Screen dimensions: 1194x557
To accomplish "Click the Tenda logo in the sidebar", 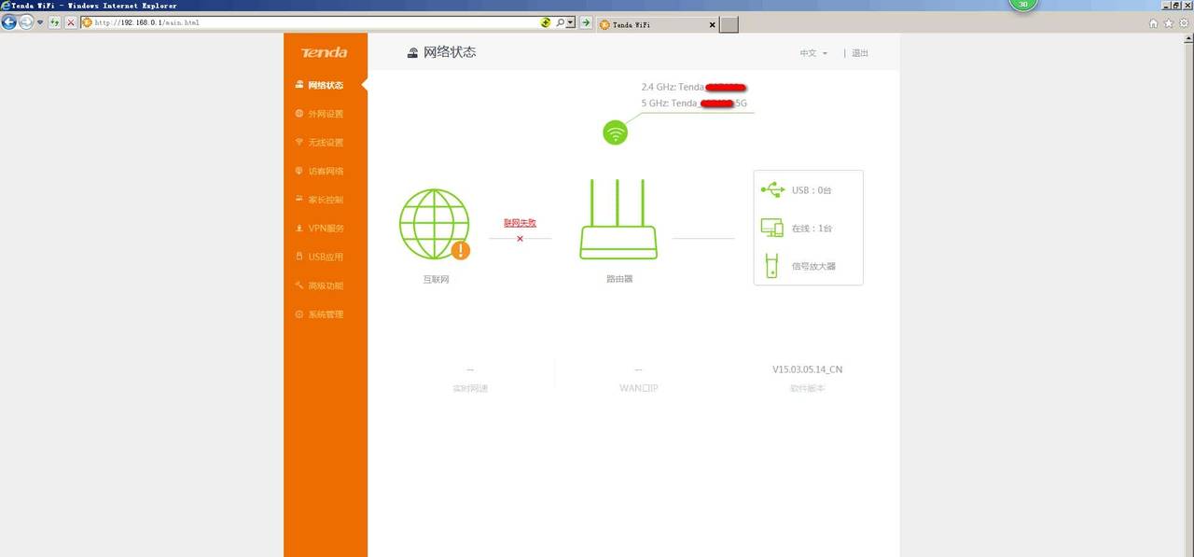I will [324, 53].
